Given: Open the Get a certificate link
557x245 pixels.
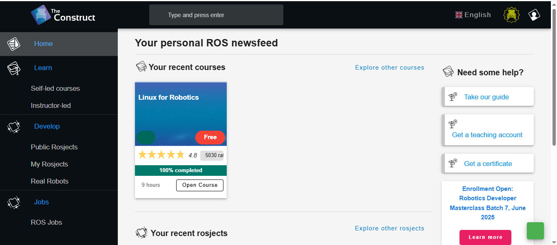Looking at the screenshot, I should (x=488, y=164).
